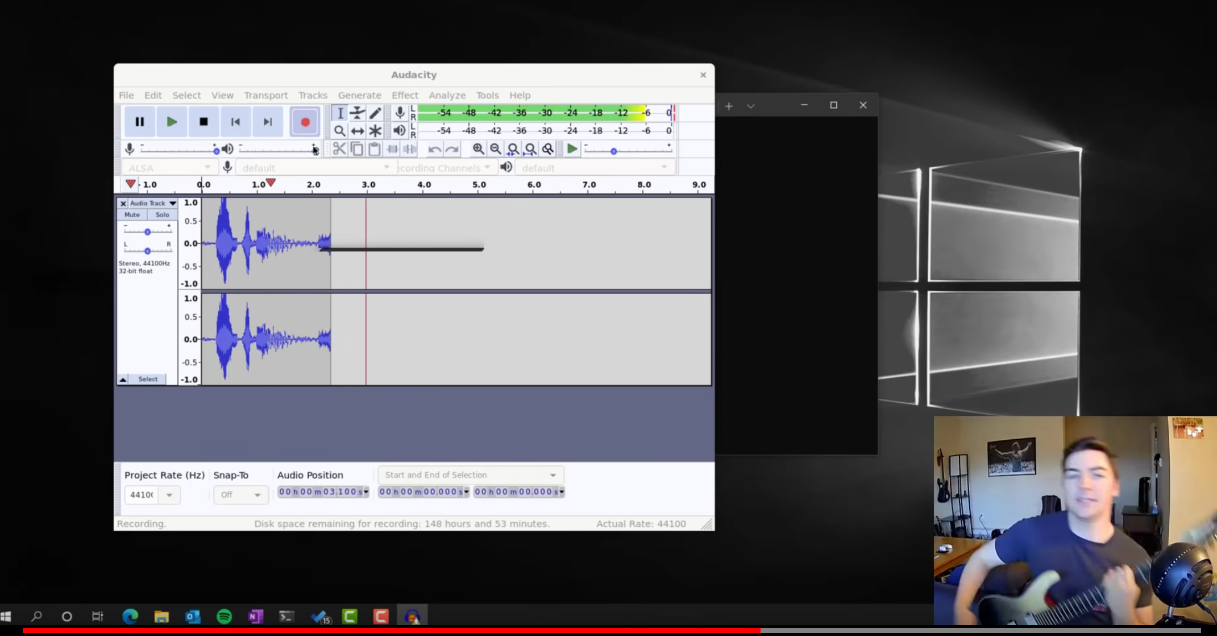Click the red Record button
The image size is (1217, 636).
click(305, 122)
